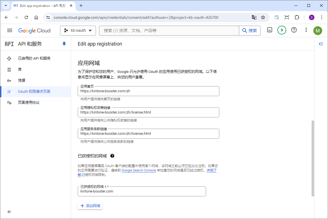Viewport: 328px width, 219px height.
Task: Click the 添加网域 button
Action: [x=90, y=206]
